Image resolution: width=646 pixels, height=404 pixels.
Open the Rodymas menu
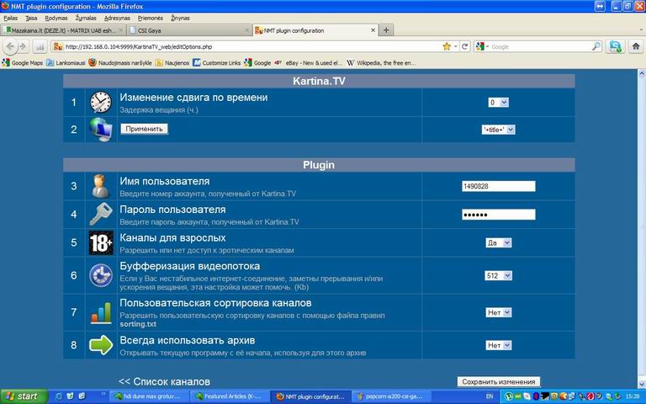(56, 19)
